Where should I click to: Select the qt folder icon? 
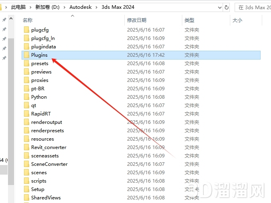pyautogui.click(x=26, y=105)
